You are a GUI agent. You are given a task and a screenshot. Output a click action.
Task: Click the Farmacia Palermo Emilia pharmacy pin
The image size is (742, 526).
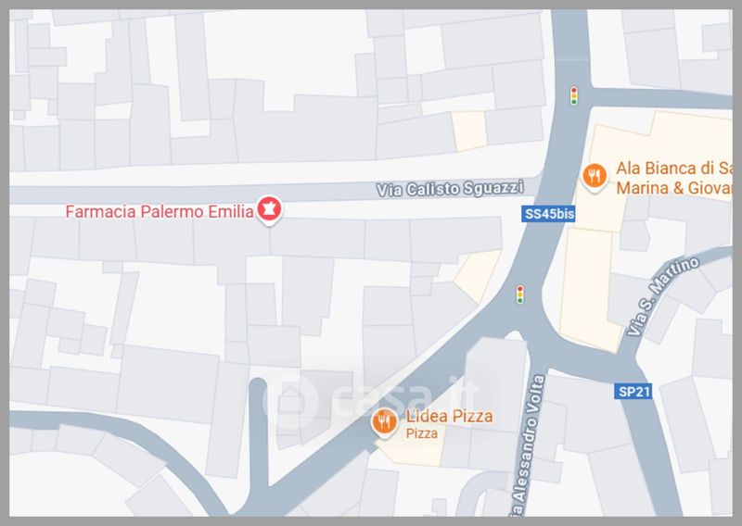pos(269,209)
